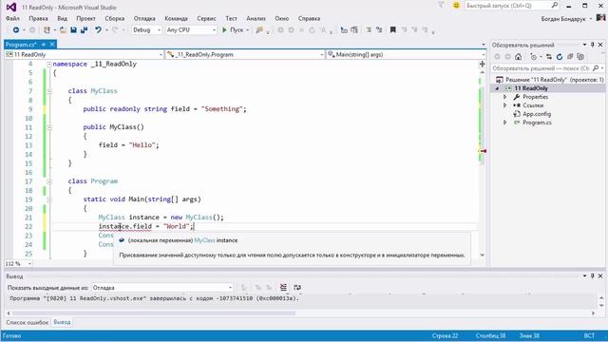
Task: Select App.config in Solution Explorer
Action: point(537,114)
